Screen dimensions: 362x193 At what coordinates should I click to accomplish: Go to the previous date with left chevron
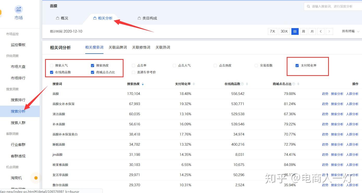click(x=321, y=31)
